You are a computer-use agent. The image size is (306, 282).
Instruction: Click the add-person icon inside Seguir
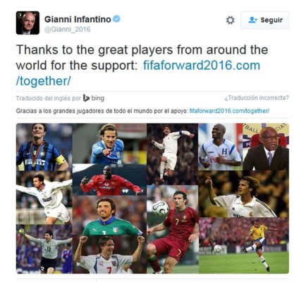[x=252, y=20]
